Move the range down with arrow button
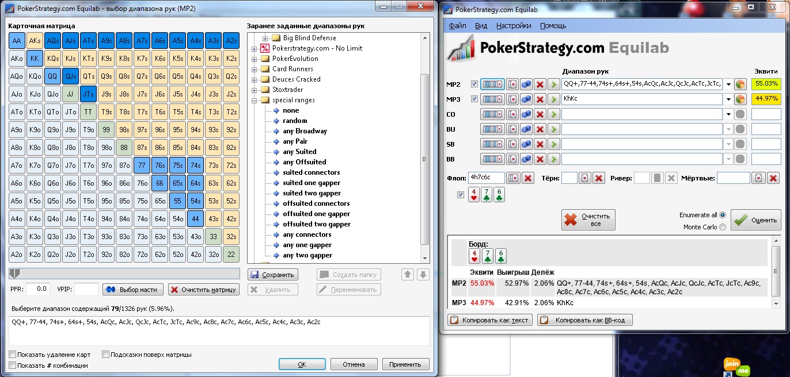Viewport: 790px width, 377px height. (x=423, y=275)
